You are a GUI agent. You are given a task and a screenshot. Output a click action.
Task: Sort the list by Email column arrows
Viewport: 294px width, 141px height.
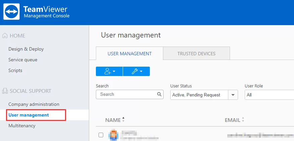point(243,120)
